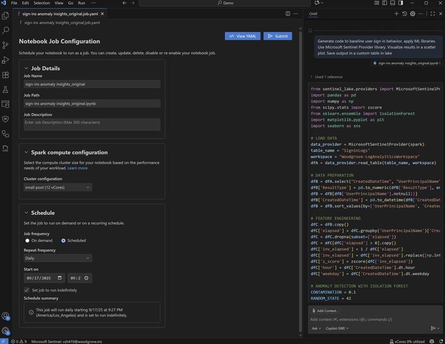Toggle bottom panel layout icon
445x344 pixels.
[393, 3]
